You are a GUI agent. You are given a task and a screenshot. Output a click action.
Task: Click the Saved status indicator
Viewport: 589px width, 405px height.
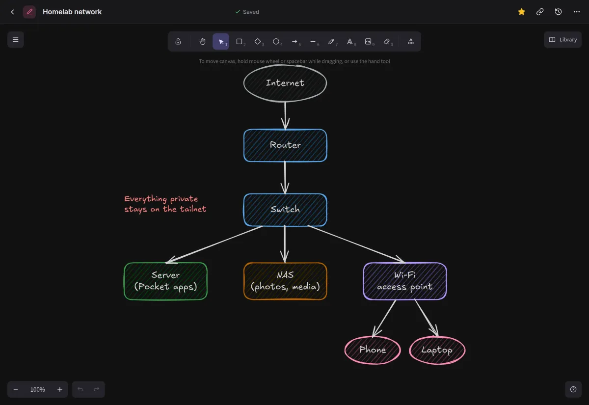[x=247, y=12]
